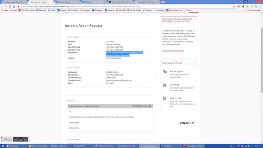Click the volume icon in system tray
263x148 pixels.
pos(249,146)
